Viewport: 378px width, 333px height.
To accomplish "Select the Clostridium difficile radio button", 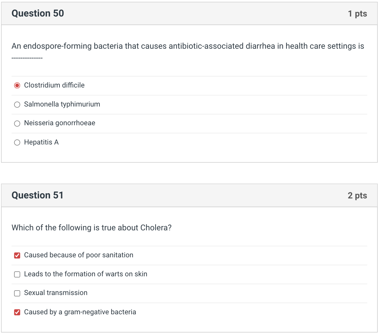I will (x=17, y=86).
